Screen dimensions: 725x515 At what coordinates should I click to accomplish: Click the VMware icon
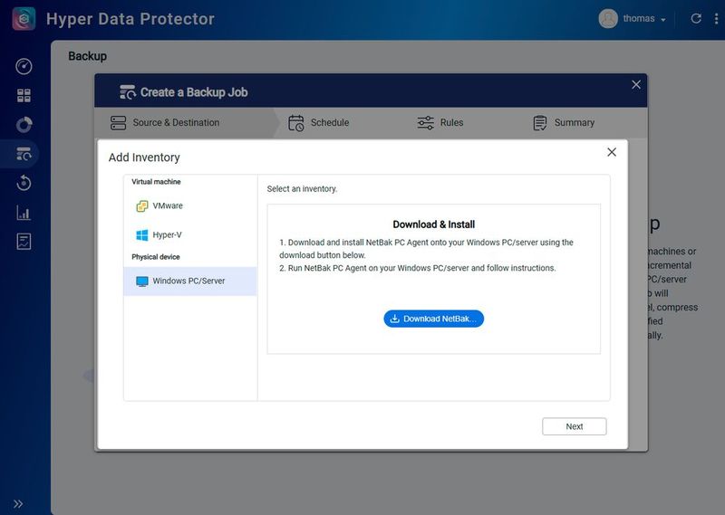[x=142, y=206]
